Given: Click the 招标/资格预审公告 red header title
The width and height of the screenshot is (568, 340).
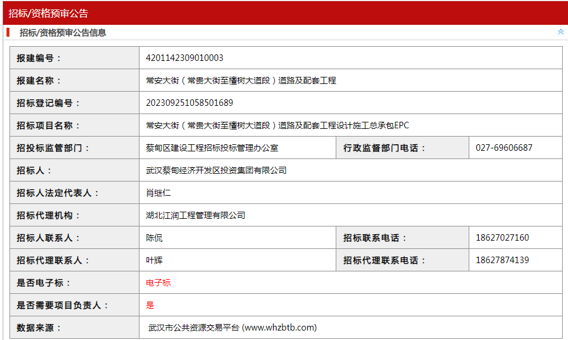Looking at the screenshot, I should tap(48, 14).
